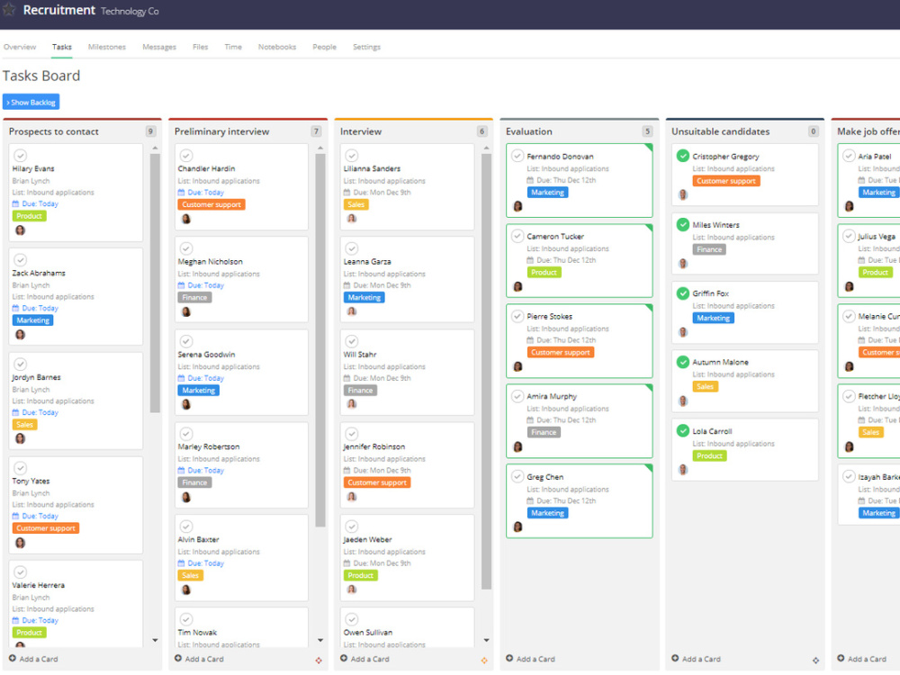This screenshot has height=675, width=900.
Task: Add a Card to Prospects to contact
Action: tap(33, 659)
